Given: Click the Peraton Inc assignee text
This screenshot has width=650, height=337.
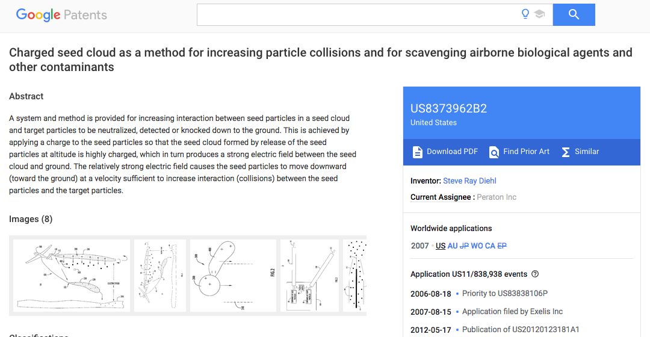Looking at the screenshot, I should pyautogui.click(x=497, y=197).
